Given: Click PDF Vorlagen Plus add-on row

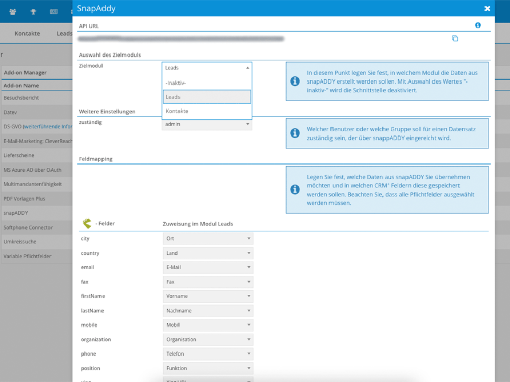Looking at the screenshot, I should click(24, 199).
